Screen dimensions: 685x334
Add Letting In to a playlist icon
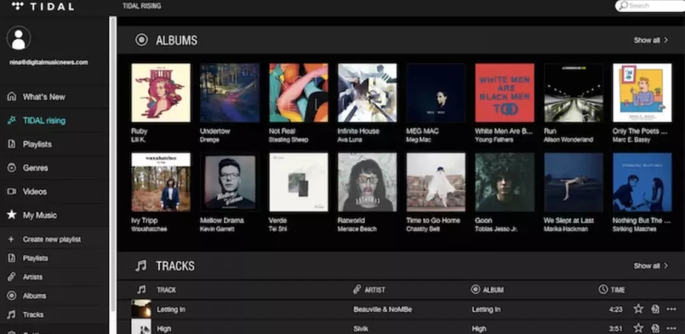click(655, 309)
